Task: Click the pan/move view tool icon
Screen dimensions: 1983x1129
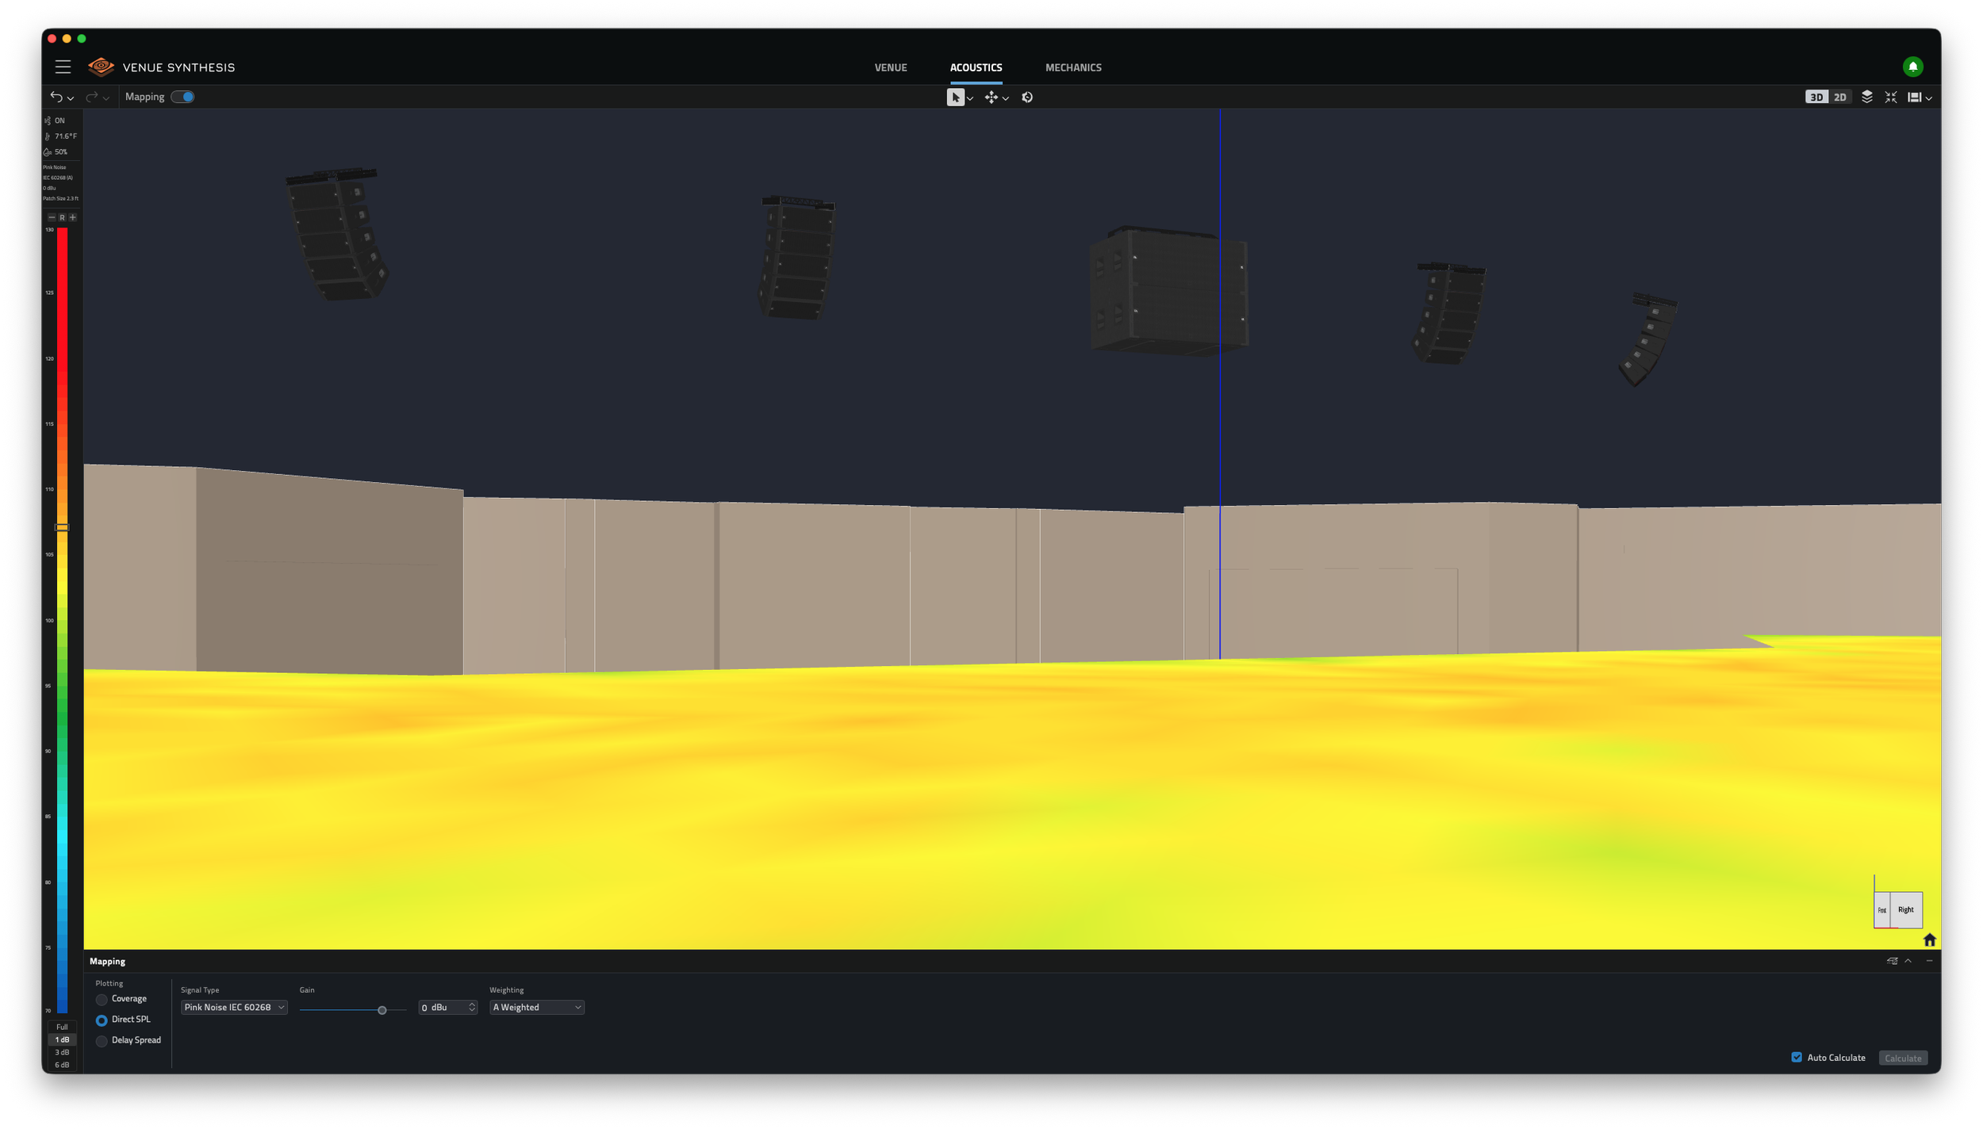Action: coord(991,98)
